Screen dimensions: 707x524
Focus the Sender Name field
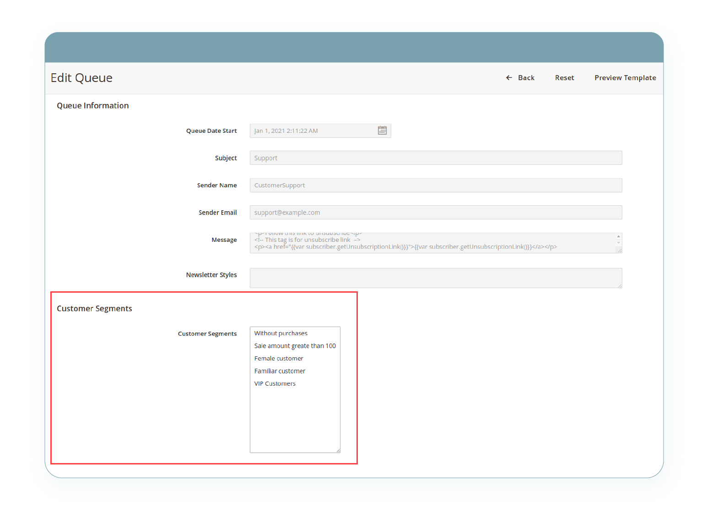(435, 186)
